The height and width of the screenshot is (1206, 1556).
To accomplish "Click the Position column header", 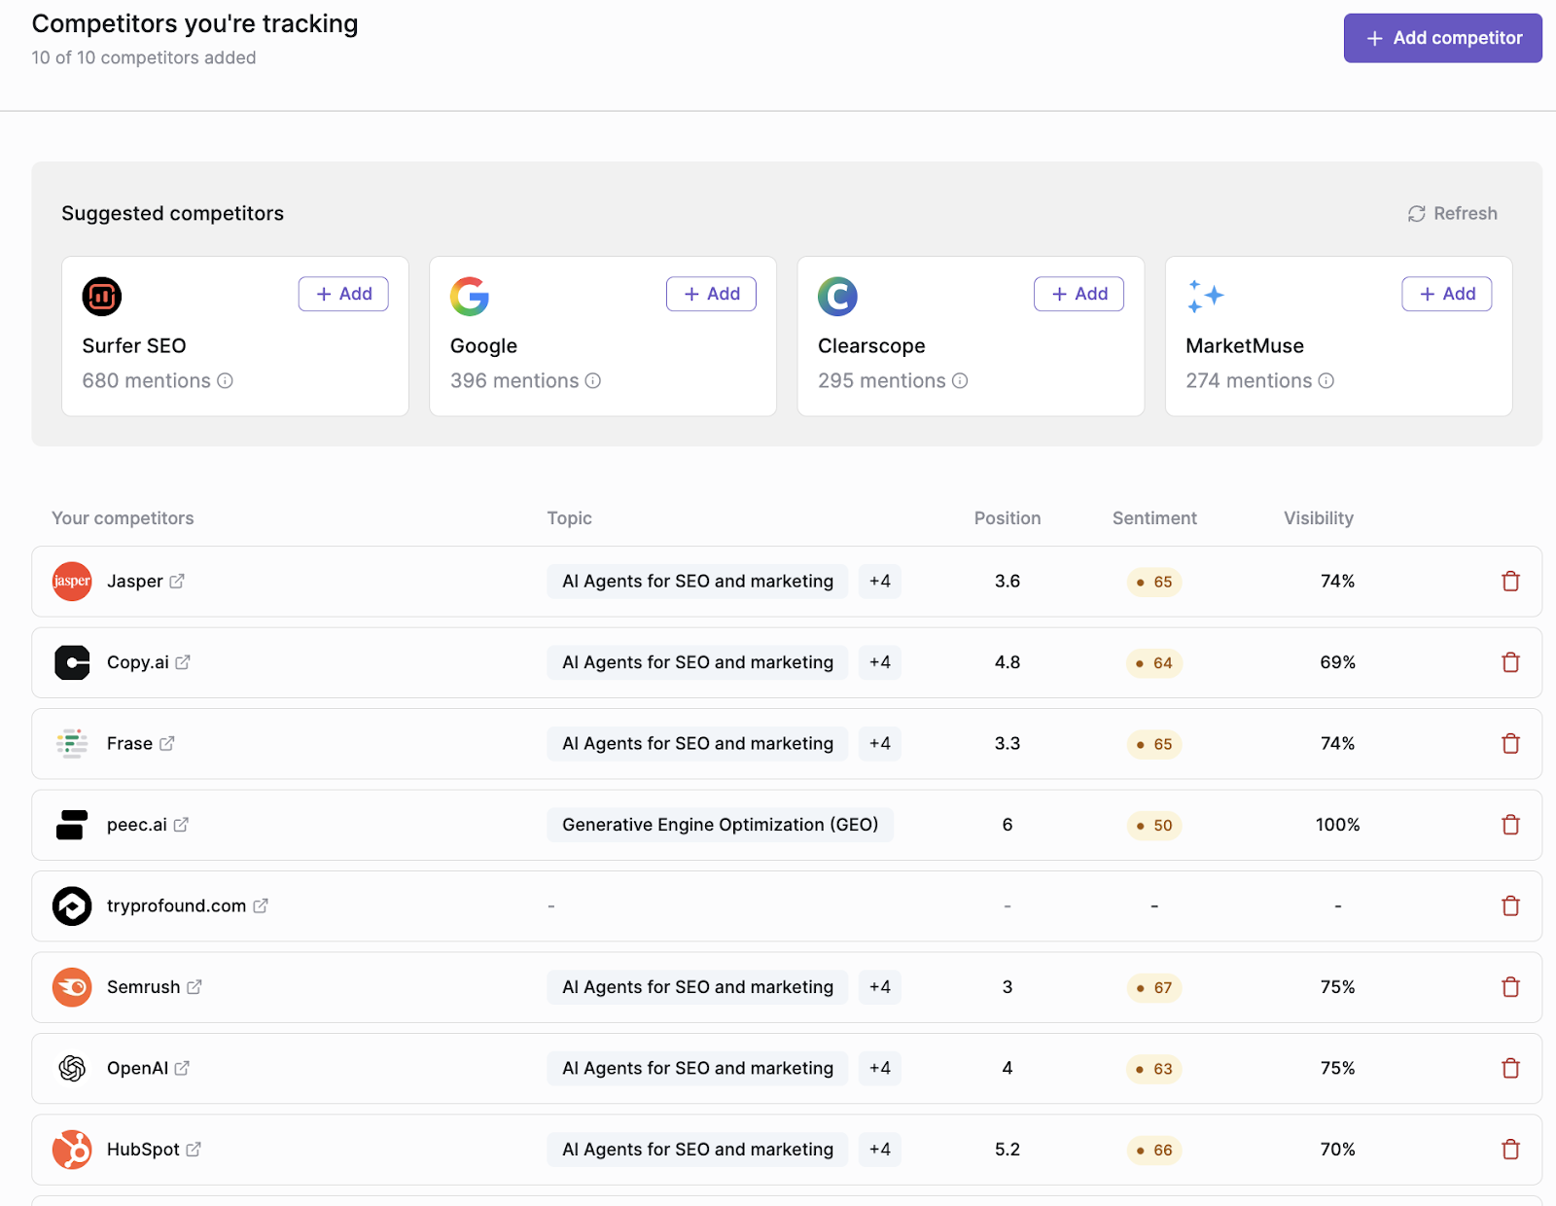I will 1008,518.
